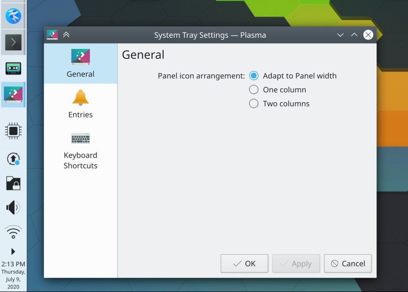Switch to the Entries page
408x292 pixels.
pyautogui.click(x=80, y=103)
